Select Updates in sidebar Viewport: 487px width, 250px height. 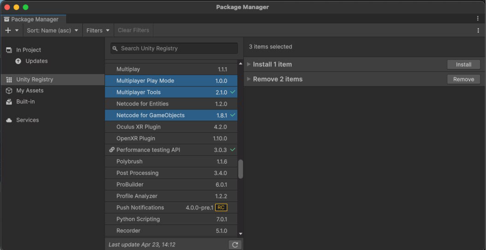(53, 61)
